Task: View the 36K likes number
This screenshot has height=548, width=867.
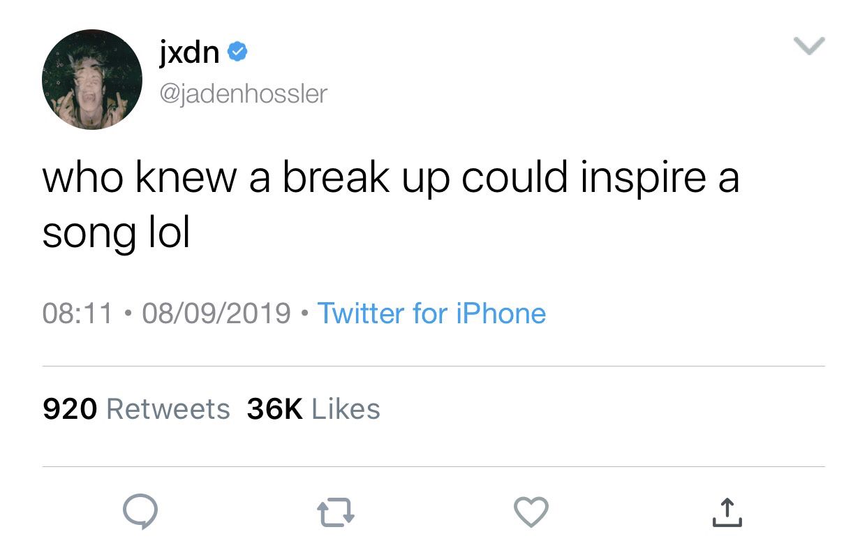Action: tap(275, 409)
